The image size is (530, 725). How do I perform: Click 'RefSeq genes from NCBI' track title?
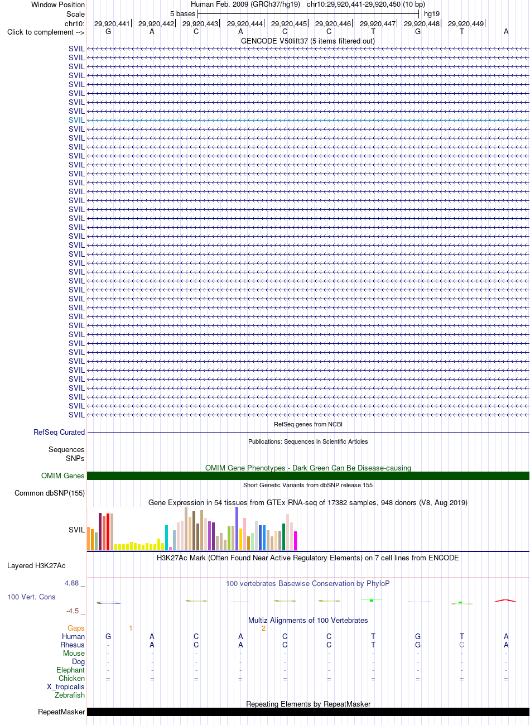pos(308,424)
